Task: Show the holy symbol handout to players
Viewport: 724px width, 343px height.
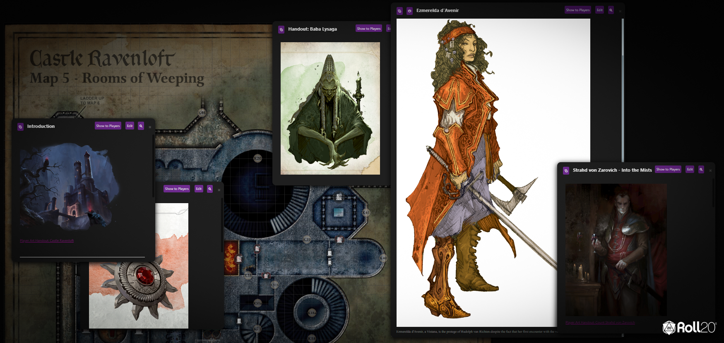Action: 177,189
